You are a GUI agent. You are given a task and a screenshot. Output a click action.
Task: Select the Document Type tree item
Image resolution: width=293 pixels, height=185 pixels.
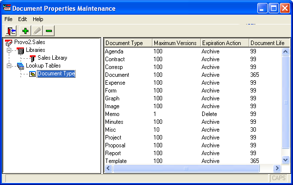(x=56, y=73)
